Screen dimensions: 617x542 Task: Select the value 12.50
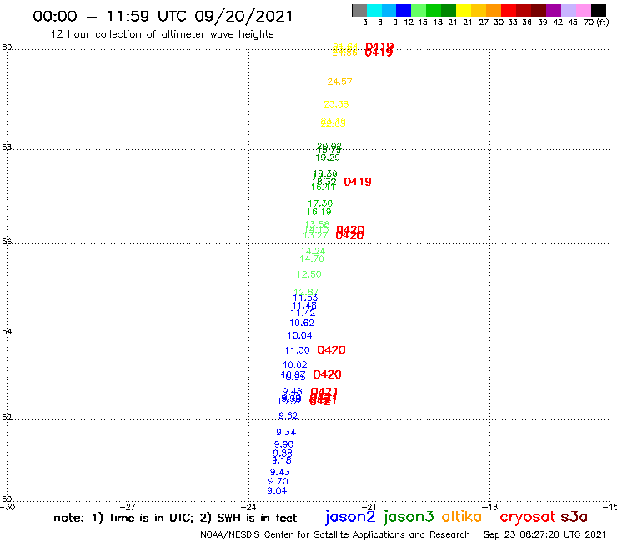(x=308, y=274)
